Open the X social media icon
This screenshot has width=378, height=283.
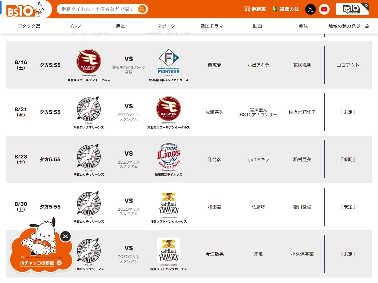tap(310, 9)
